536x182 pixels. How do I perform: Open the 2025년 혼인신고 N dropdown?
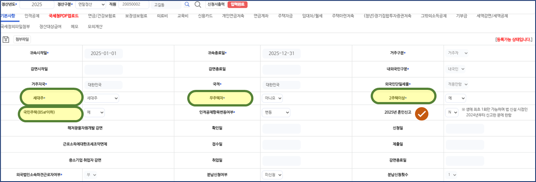(452, 113)
